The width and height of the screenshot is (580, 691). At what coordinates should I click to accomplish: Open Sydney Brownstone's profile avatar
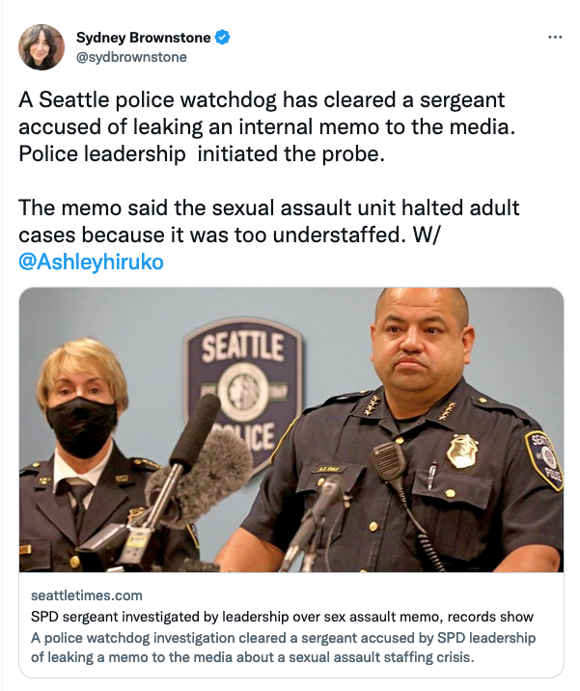tap(41, 47)
